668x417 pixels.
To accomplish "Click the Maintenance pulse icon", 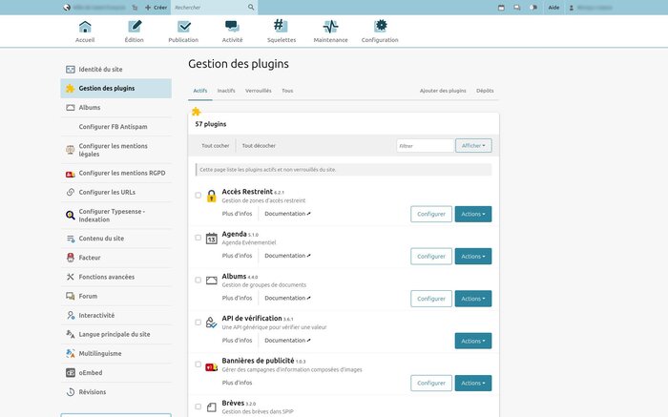I will tap(330, 27).
